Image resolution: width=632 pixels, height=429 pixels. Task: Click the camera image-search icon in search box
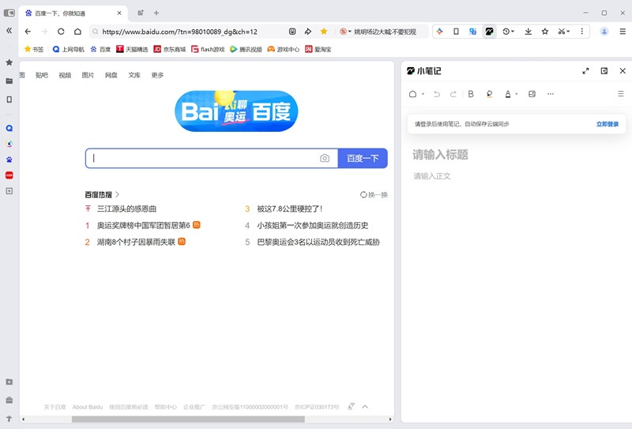325,158
